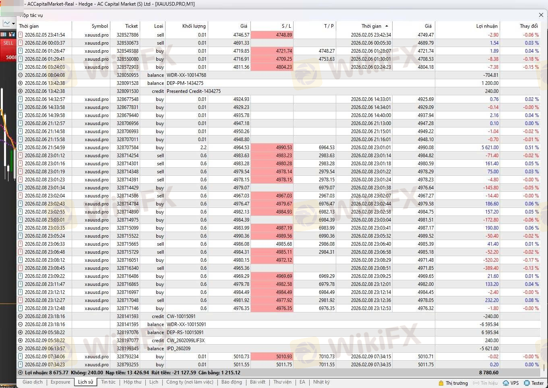Click the balance icon for IPD_260209
Image resolution: width=548 pixels, height=388 pixels.
point(21,349)
